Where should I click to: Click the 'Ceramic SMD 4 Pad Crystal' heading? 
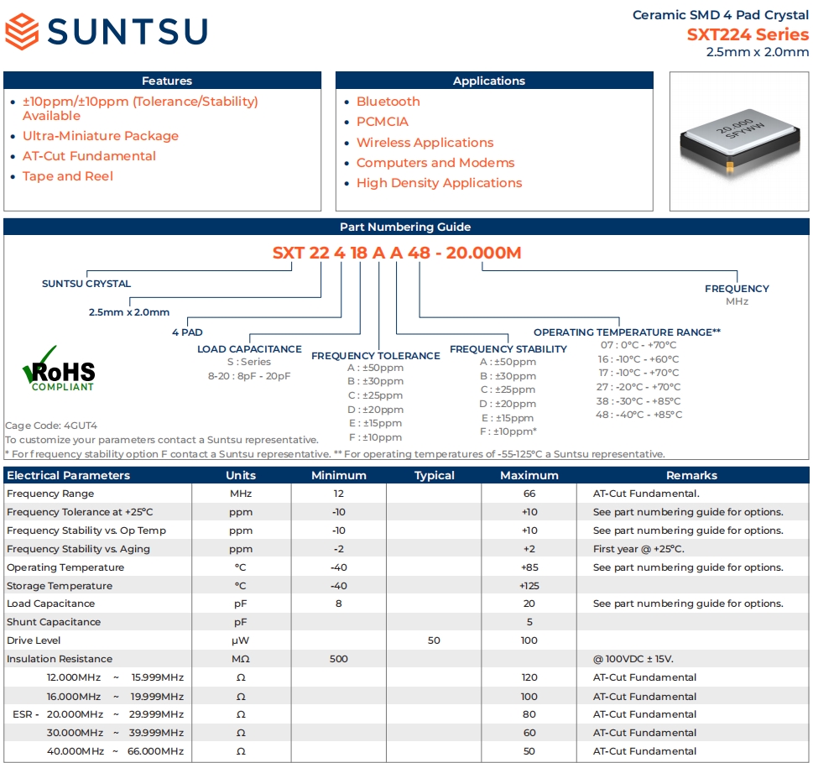720,14
